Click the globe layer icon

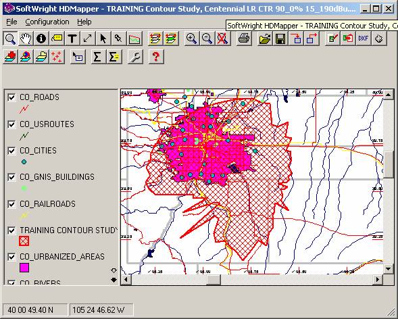[26, 56]
